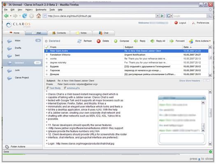Click the Forward arrow icon in mail toolbar
This screenshot has height=164, width=216.
coord(172,41)
